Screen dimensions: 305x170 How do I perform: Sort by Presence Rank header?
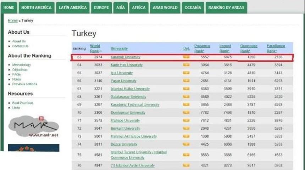[202, 49]
